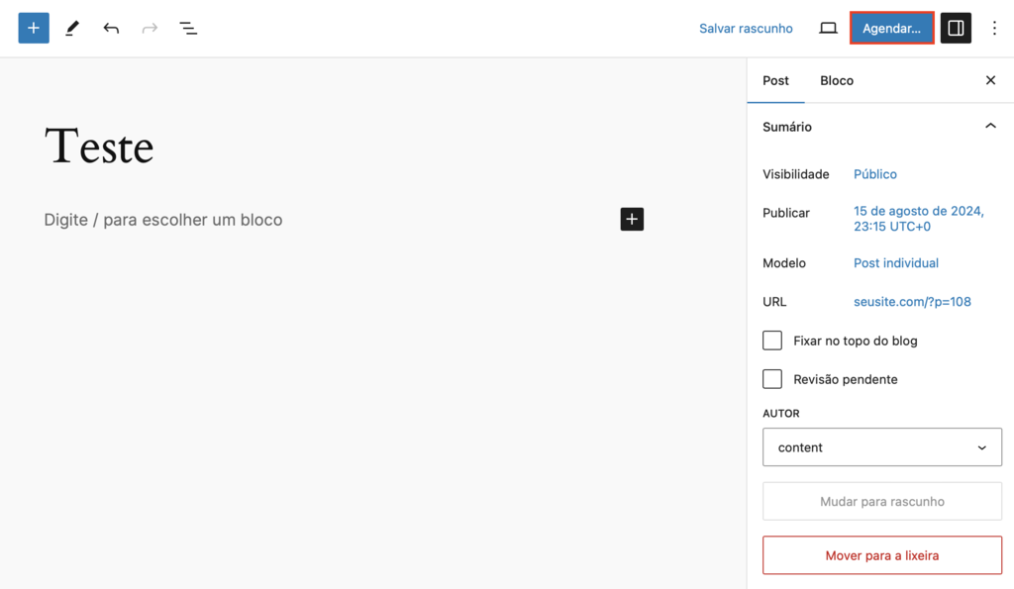The image size is (1014, 589).
Task: Click the Redo arrow
Action: click(x=149, y=28)
